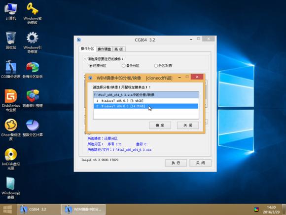Open the Windows Start button
This screenshot has height=215, width=286.
point(7,210)
